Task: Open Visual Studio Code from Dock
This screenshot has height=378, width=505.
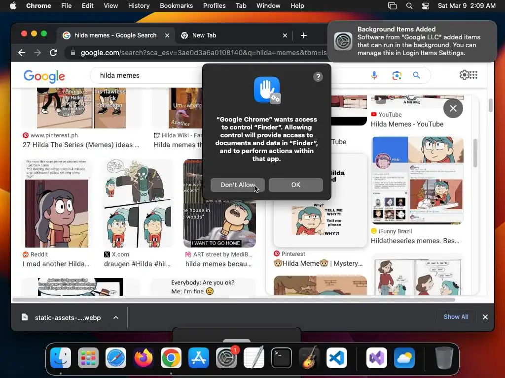Action: [x=336, y=358]
